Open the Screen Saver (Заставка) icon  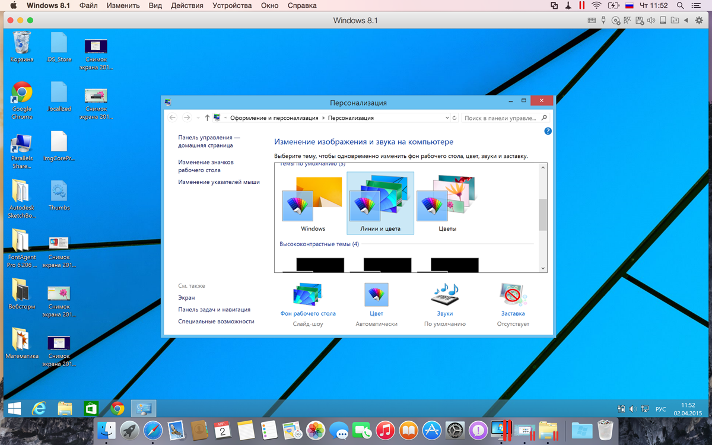513,294
